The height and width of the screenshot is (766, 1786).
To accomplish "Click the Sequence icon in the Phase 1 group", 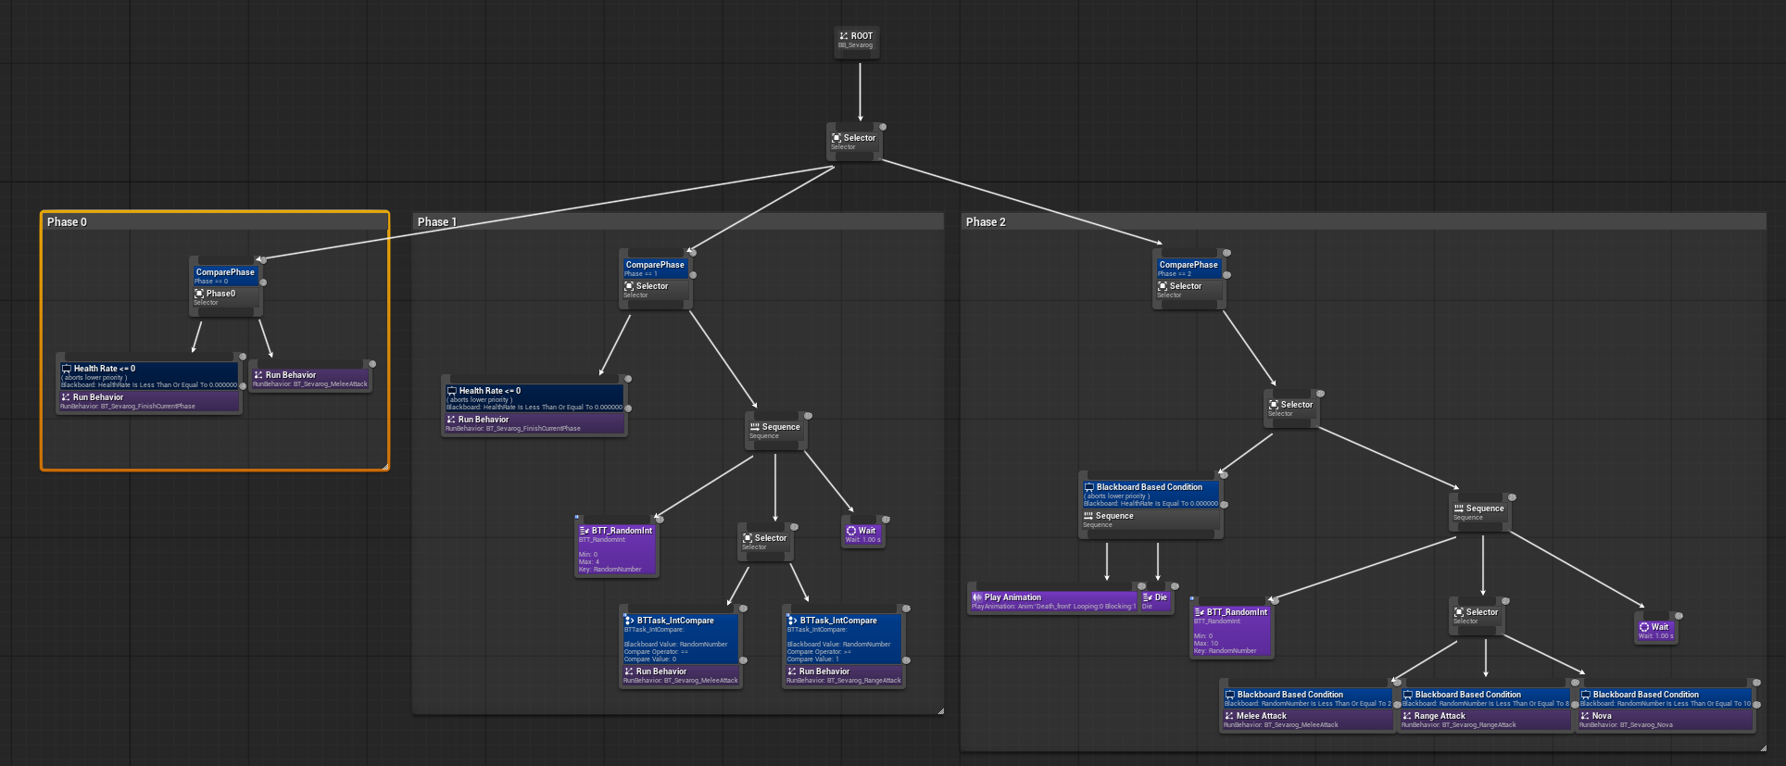I will click(x=755, y=427).
